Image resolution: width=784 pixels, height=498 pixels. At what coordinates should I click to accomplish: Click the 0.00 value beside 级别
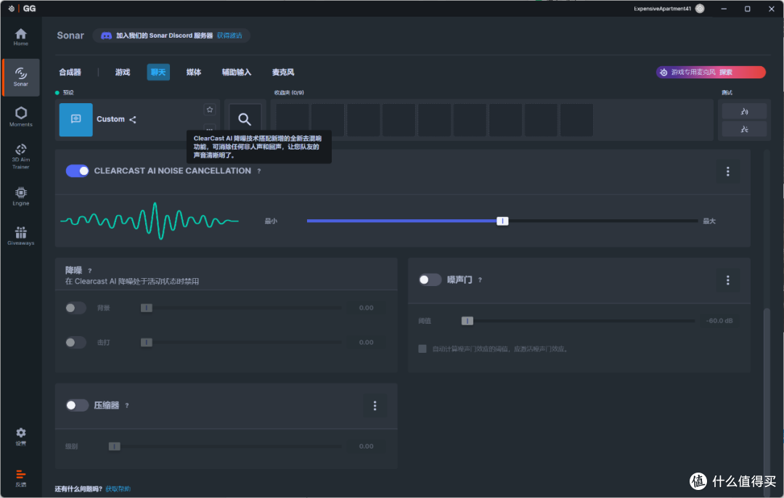(366, 446)
